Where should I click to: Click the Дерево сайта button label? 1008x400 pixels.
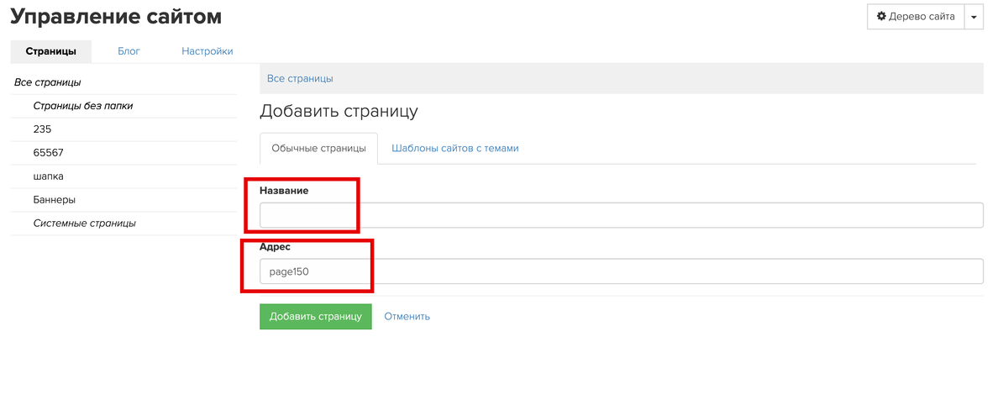(x=921, y=17)
